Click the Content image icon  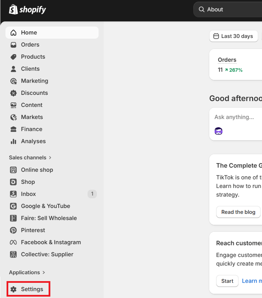click(x=13, y=105)
